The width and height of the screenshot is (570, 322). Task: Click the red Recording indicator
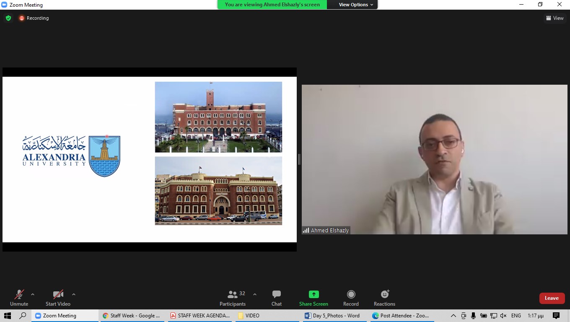(x=34, y=18)
